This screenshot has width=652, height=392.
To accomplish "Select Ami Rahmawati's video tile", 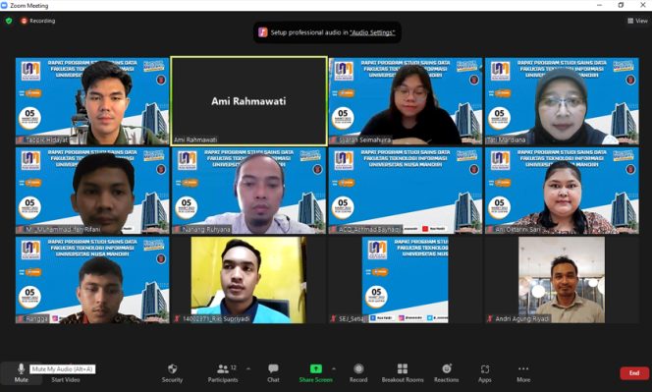I will 248,101.
